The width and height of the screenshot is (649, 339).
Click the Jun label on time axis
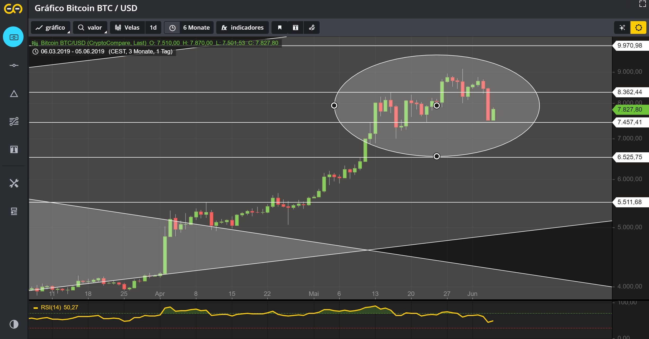[472, 294]
